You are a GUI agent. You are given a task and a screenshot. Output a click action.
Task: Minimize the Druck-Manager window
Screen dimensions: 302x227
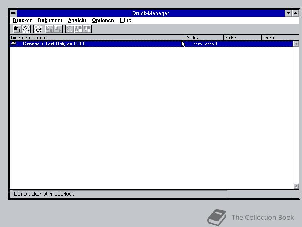288,13
